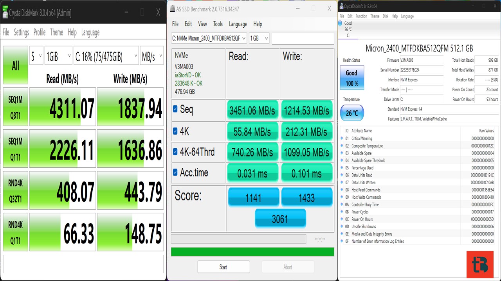
Task: Click the 26 °C temperature button
Action: point(351,113)
